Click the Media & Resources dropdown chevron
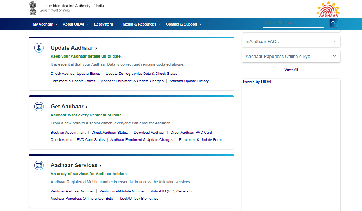The height and width of the screenshot is (211, 362). 159,24
